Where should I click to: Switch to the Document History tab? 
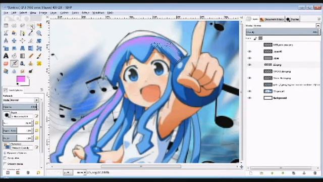click(272, 19)
